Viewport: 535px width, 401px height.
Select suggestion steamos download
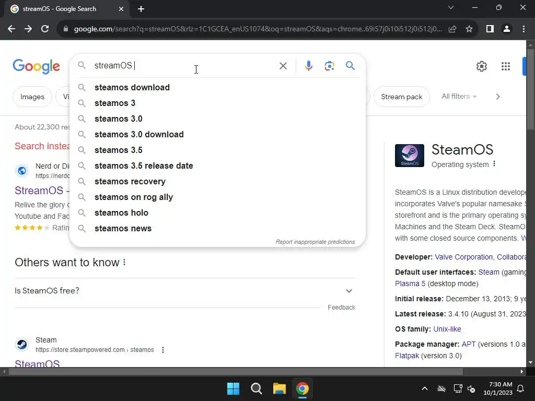click(217, 87)
